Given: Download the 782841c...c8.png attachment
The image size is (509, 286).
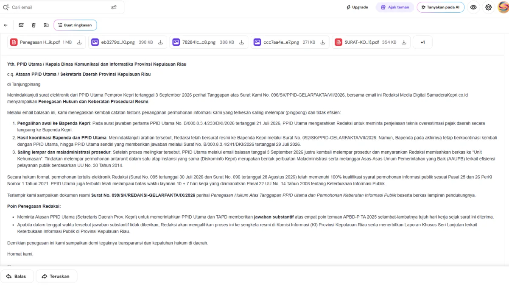Looking at the screenshot, I should pyautogui.click(x=241, y=42).
